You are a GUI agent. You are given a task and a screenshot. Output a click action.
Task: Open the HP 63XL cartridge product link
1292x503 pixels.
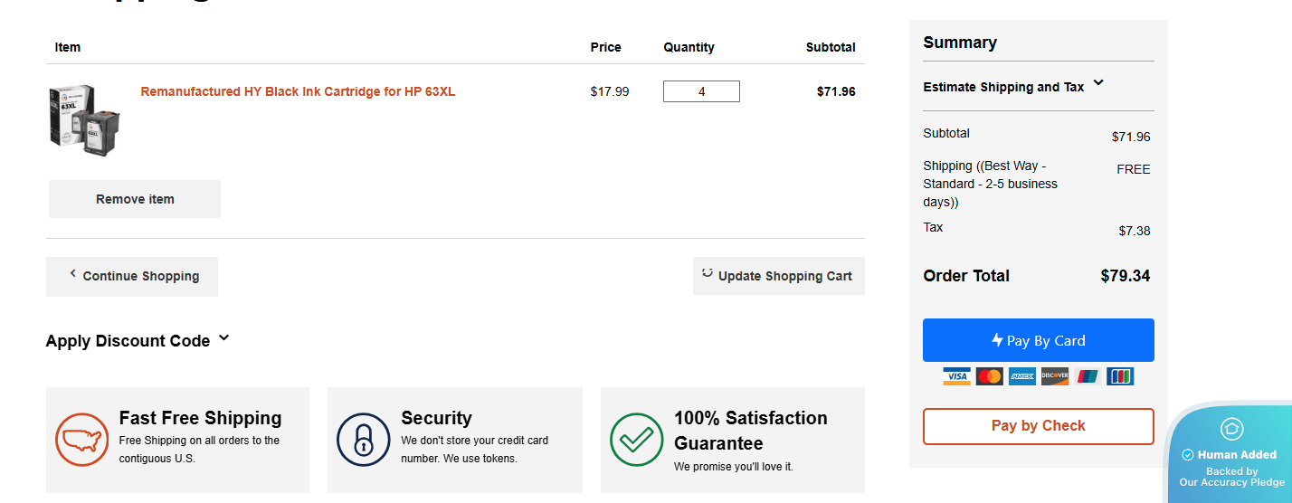tap(298, 91)
